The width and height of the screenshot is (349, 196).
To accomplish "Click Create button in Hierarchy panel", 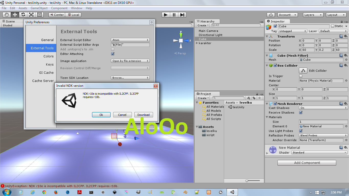I will click(x=203, y=26).
